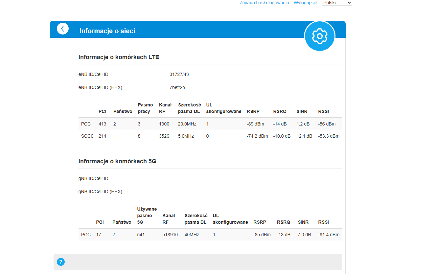Screen dimensions: 438x274
Task: Click RSRQ value -14 dB
Action: (x=280, y=124)
